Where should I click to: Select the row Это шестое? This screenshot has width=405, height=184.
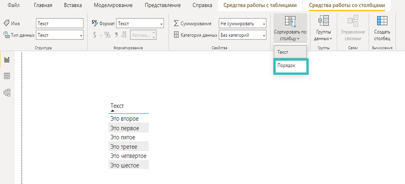[129, 165]
